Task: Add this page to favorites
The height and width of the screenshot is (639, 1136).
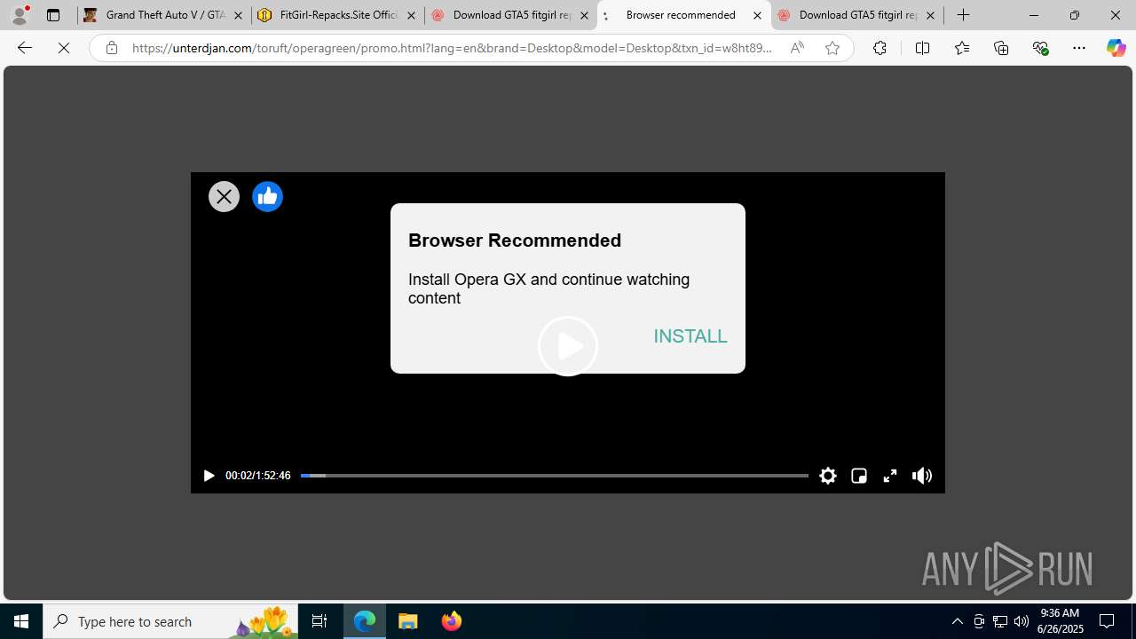Action: (x=832, y=48)
